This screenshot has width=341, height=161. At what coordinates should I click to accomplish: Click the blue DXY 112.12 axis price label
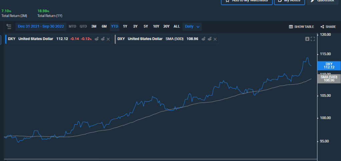329,65
